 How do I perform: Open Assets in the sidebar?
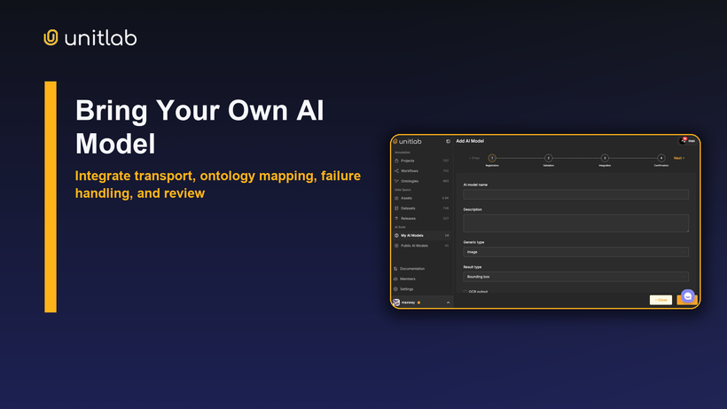[421, 198]
